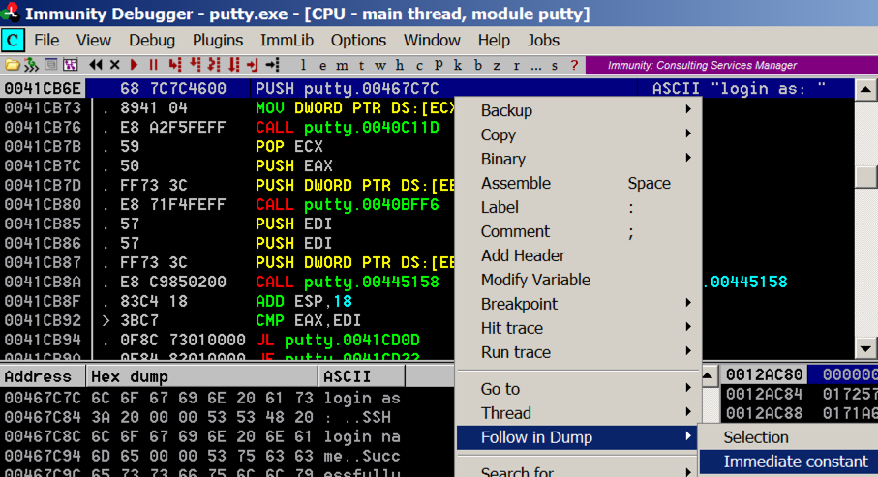Select Assemble from the context menu

coord(516,183)
